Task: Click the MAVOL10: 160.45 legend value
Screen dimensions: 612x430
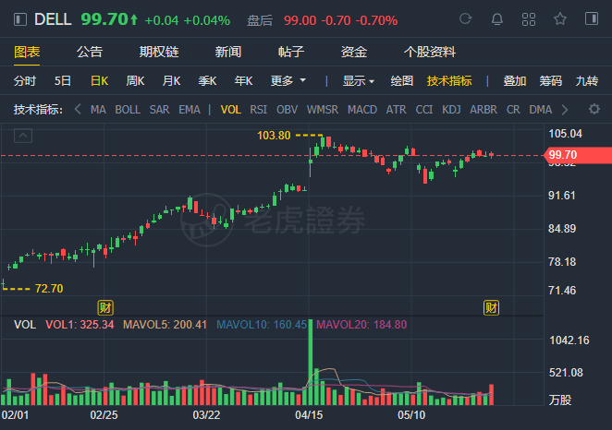Action: coord(262,325)
